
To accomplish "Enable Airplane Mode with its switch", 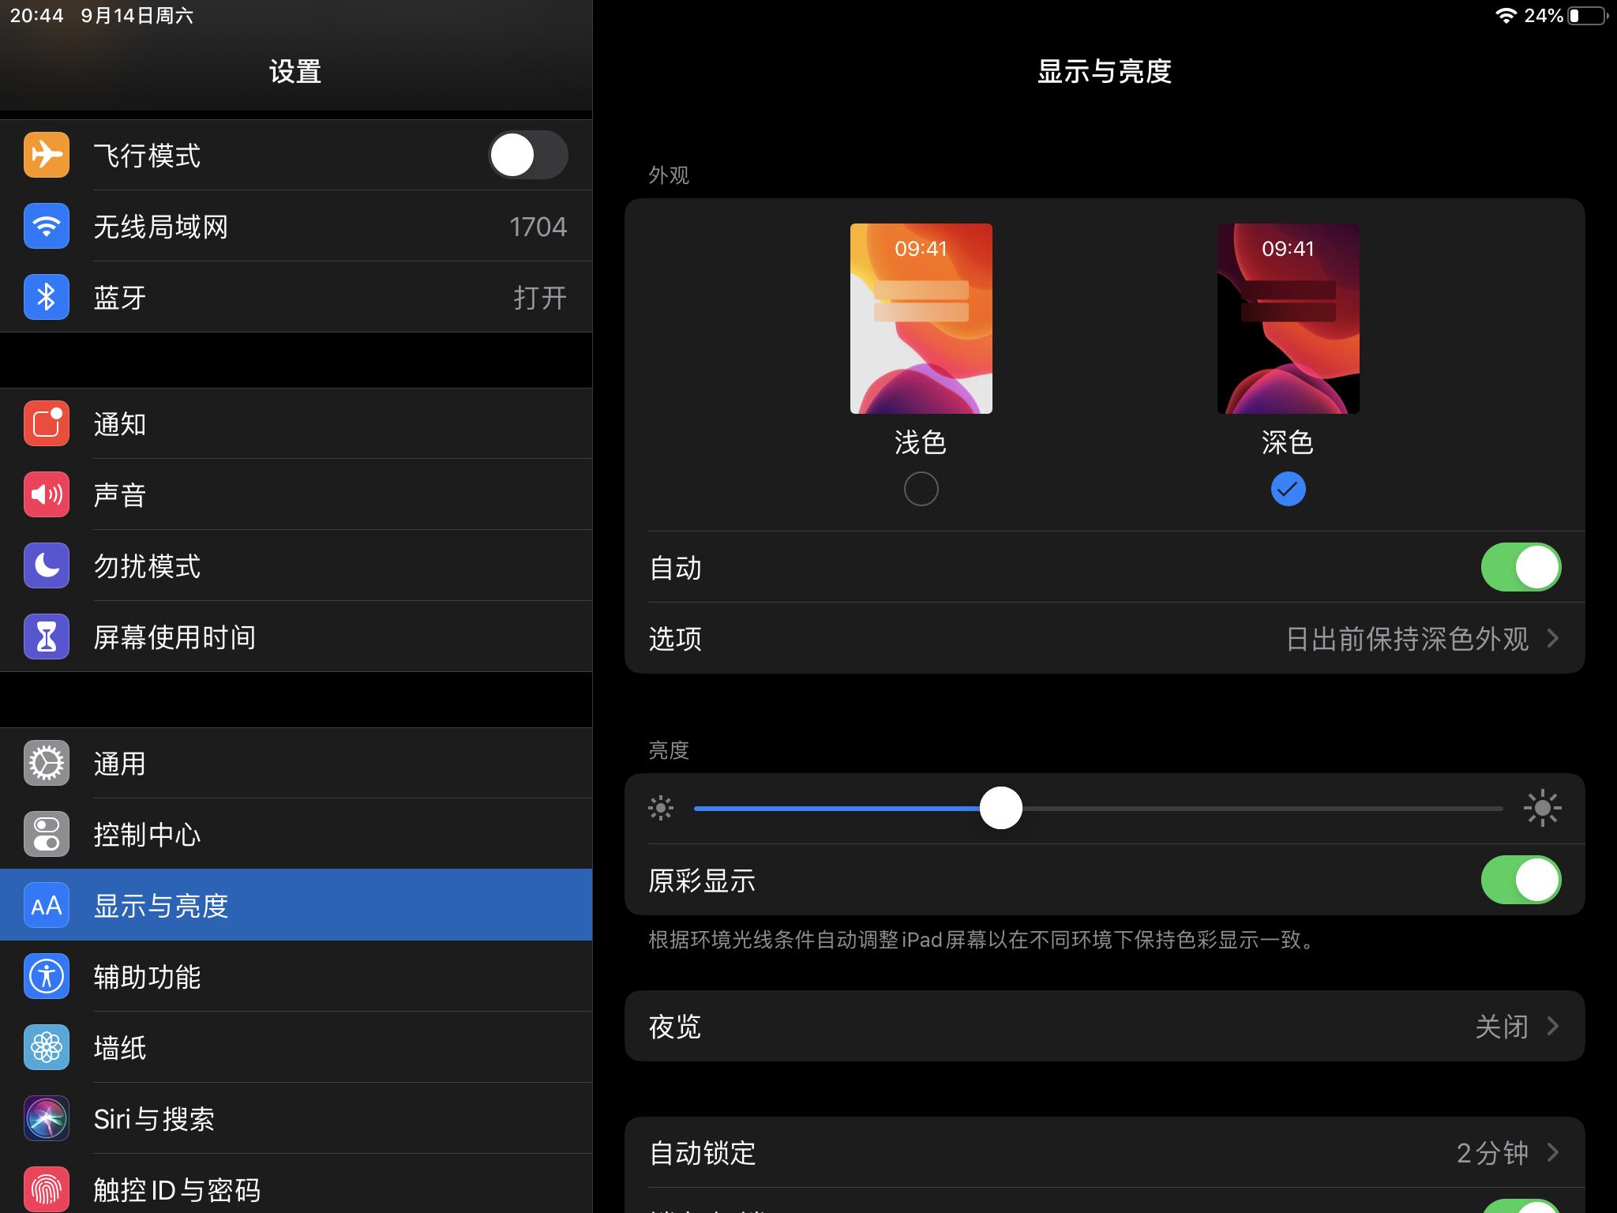I will [529, 155].
